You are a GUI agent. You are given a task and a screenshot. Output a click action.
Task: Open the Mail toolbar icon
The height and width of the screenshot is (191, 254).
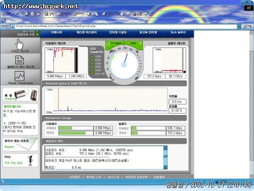pos(96,14)
